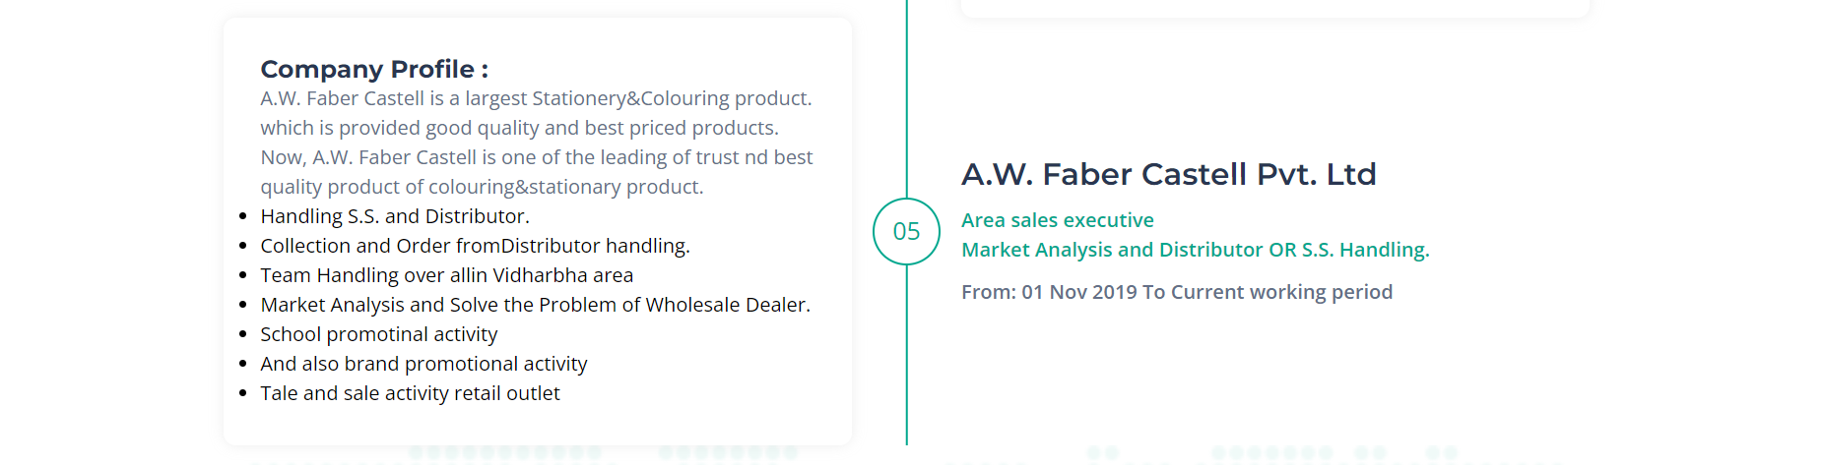This screenshot has width=1822, height=465.
Task: Click Tale and sale activity retail outlet
Action: coord(410,393)
